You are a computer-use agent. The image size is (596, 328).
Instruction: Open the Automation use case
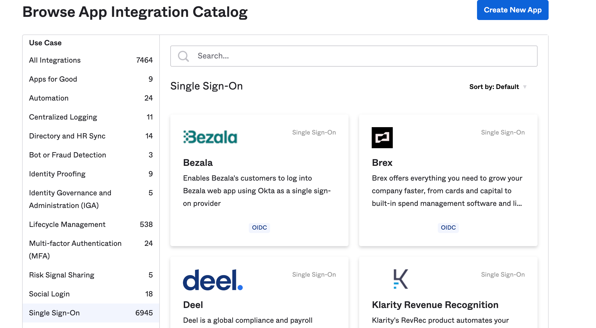pos(49,98)
